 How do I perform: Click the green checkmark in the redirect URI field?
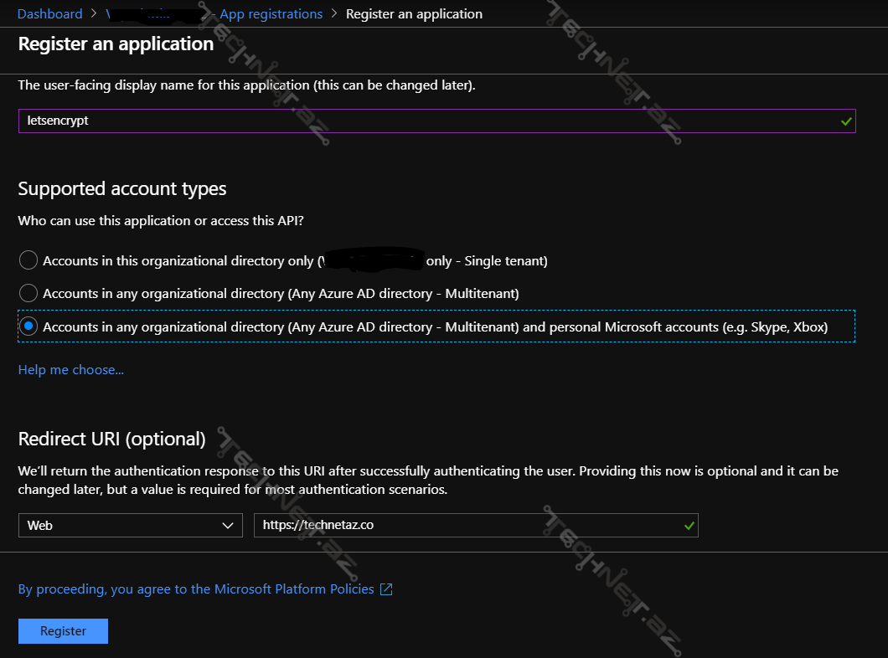click(689, 526)
